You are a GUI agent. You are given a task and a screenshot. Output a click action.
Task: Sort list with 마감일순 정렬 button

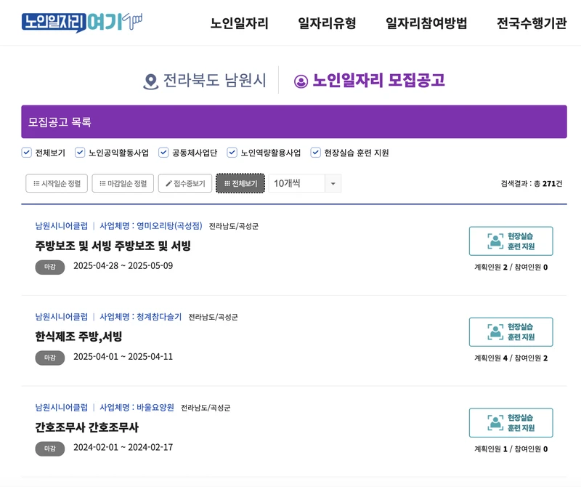123,183
